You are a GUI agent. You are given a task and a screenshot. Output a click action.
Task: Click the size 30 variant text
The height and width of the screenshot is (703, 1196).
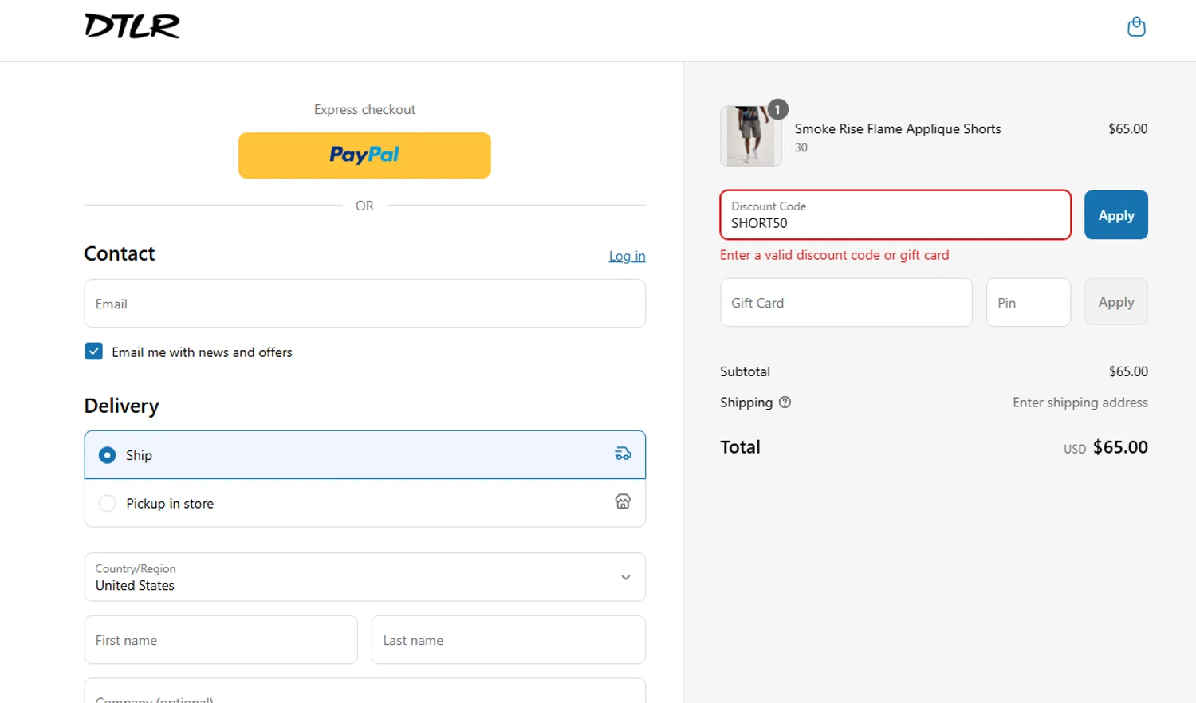(801, 147)
